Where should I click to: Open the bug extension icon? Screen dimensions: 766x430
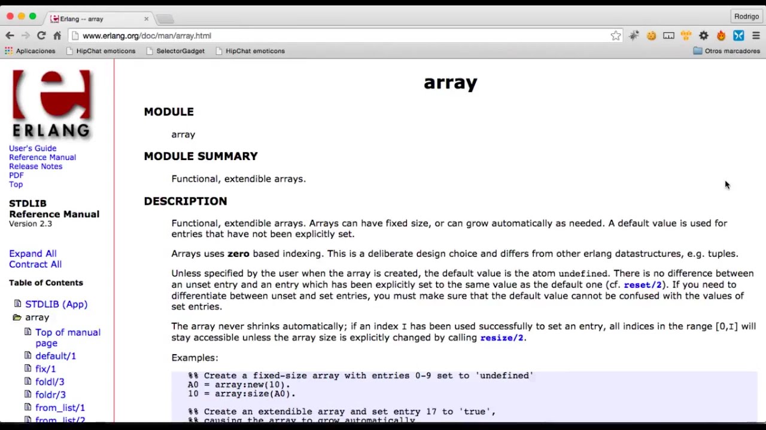coord(634,36)
